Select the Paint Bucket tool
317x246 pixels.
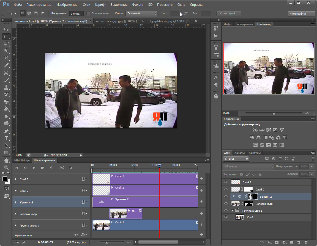coord(6,109)
